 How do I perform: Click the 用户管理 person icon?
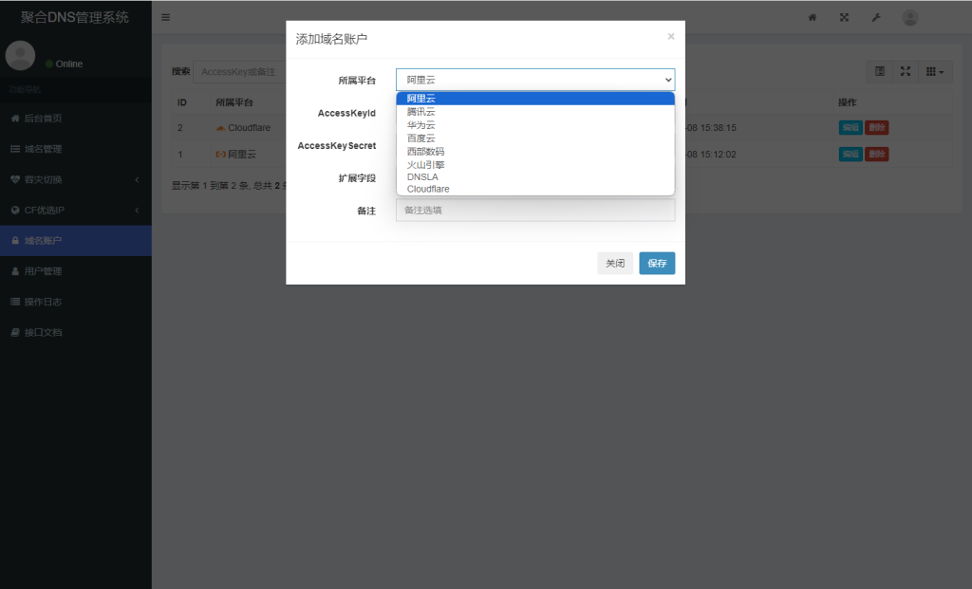point(15,271)
